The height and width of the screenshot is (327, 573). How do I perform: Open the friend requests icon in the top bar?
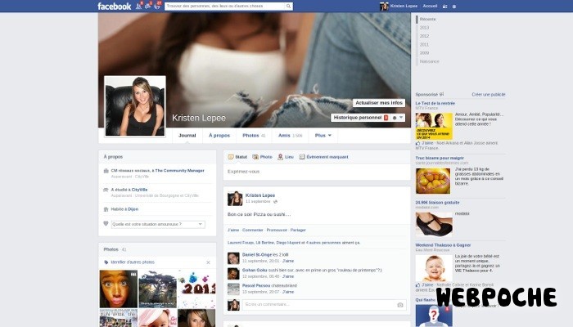139,6
